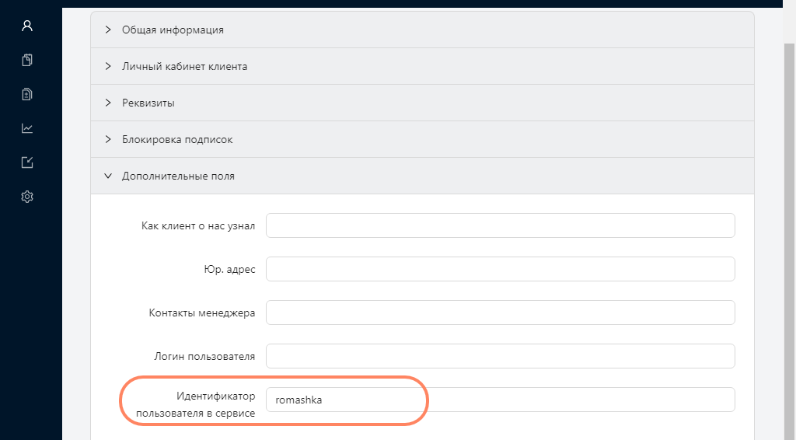Viewport: 796px width, 440px height.
Task: Click the field containing romashka
Action: (x=501, y=400)
